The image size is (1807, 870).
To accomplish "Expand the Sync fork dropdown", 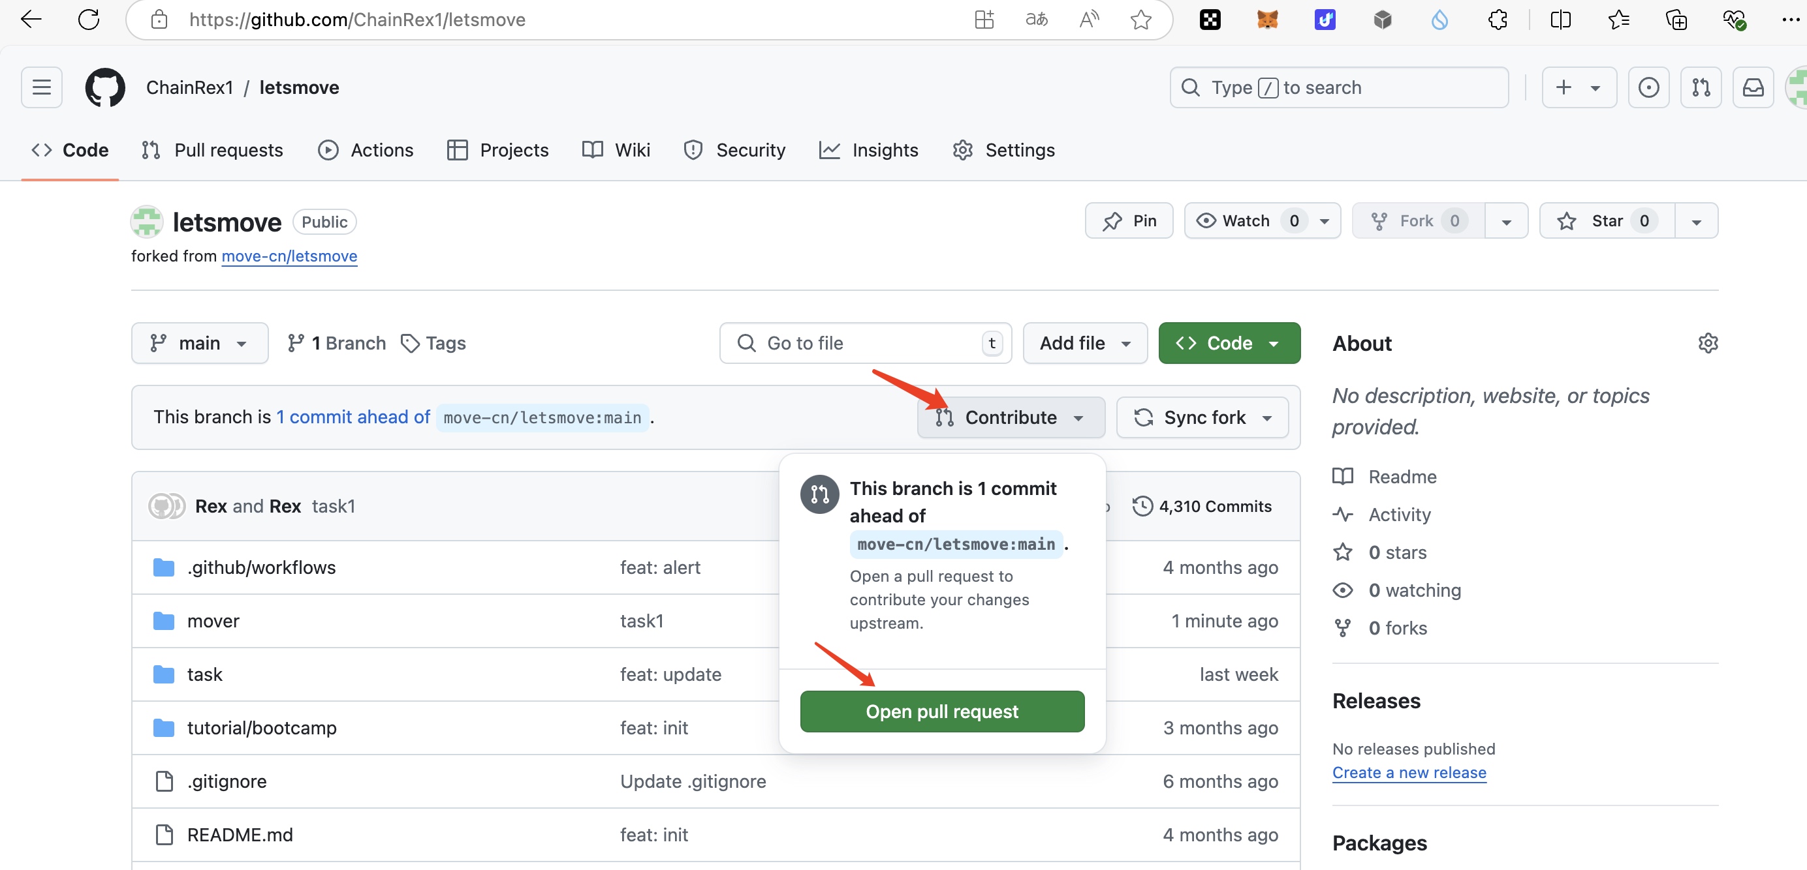I will [1202, 417].
